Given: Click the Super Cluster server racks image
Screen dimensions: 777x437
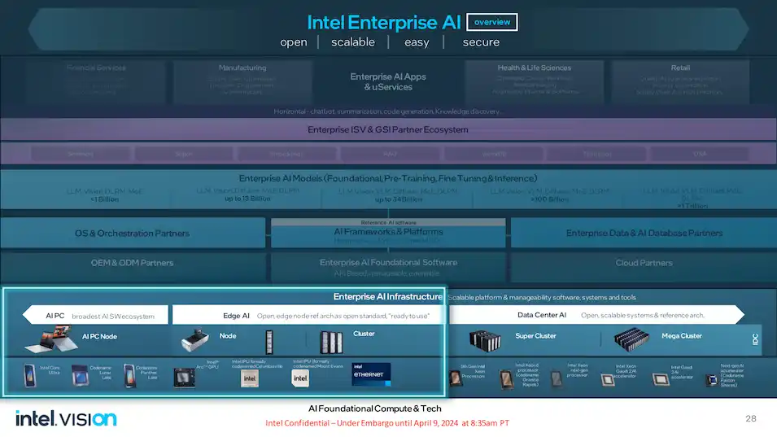Looking at the screenshot, I should pyautogui.click(x=485, y=340).
